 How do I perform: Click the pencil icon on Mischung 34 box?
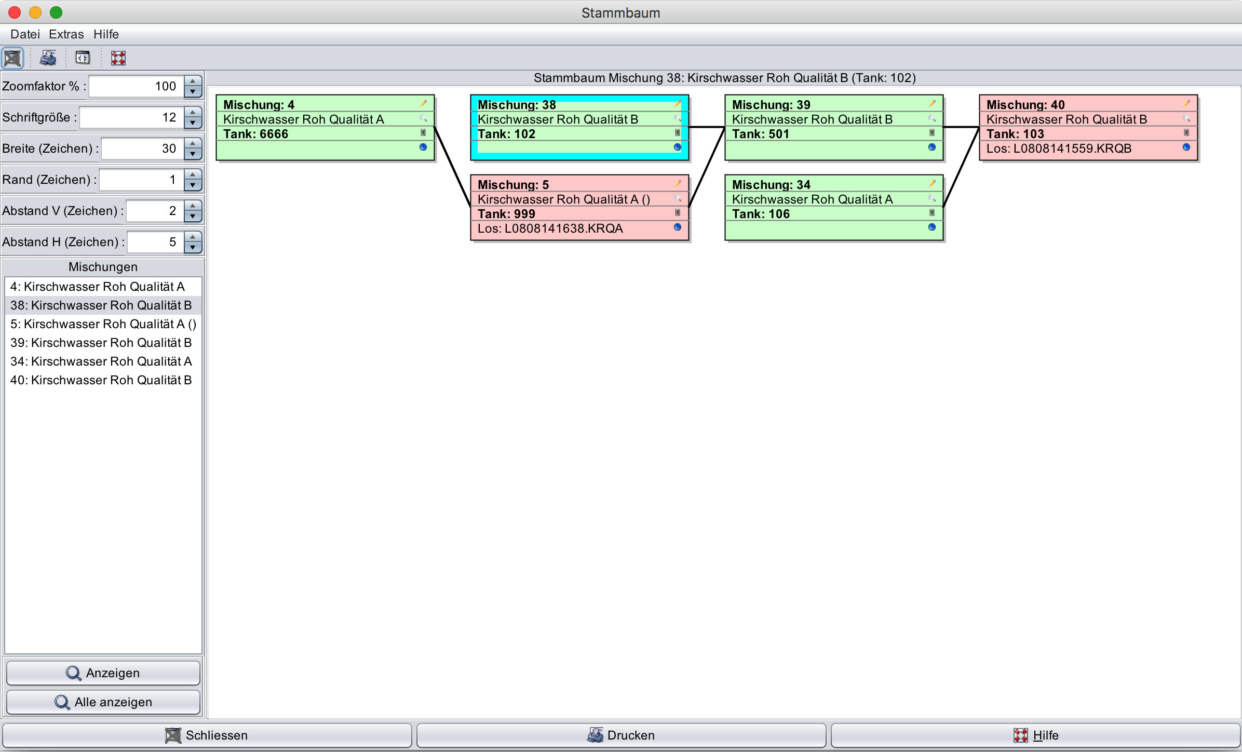[932, 183]
